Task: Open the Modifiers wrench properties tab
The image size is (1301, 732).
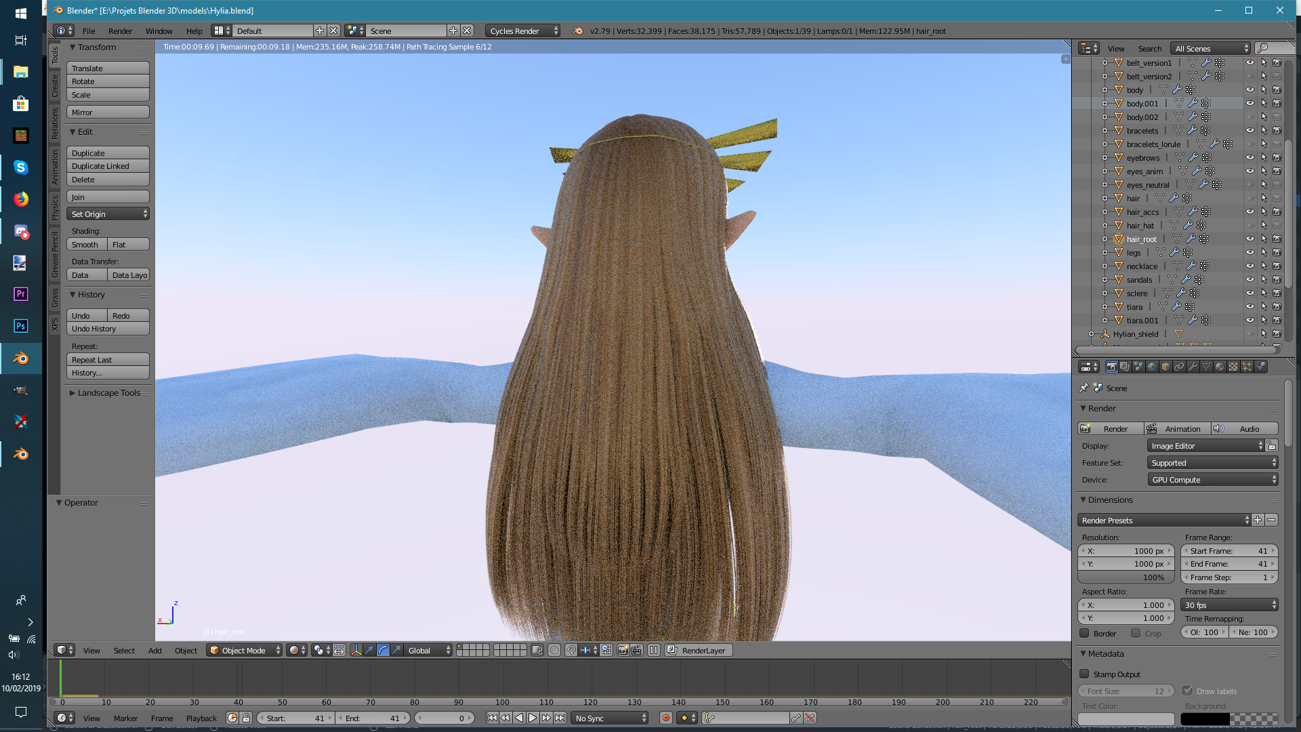Action: 1193,367
